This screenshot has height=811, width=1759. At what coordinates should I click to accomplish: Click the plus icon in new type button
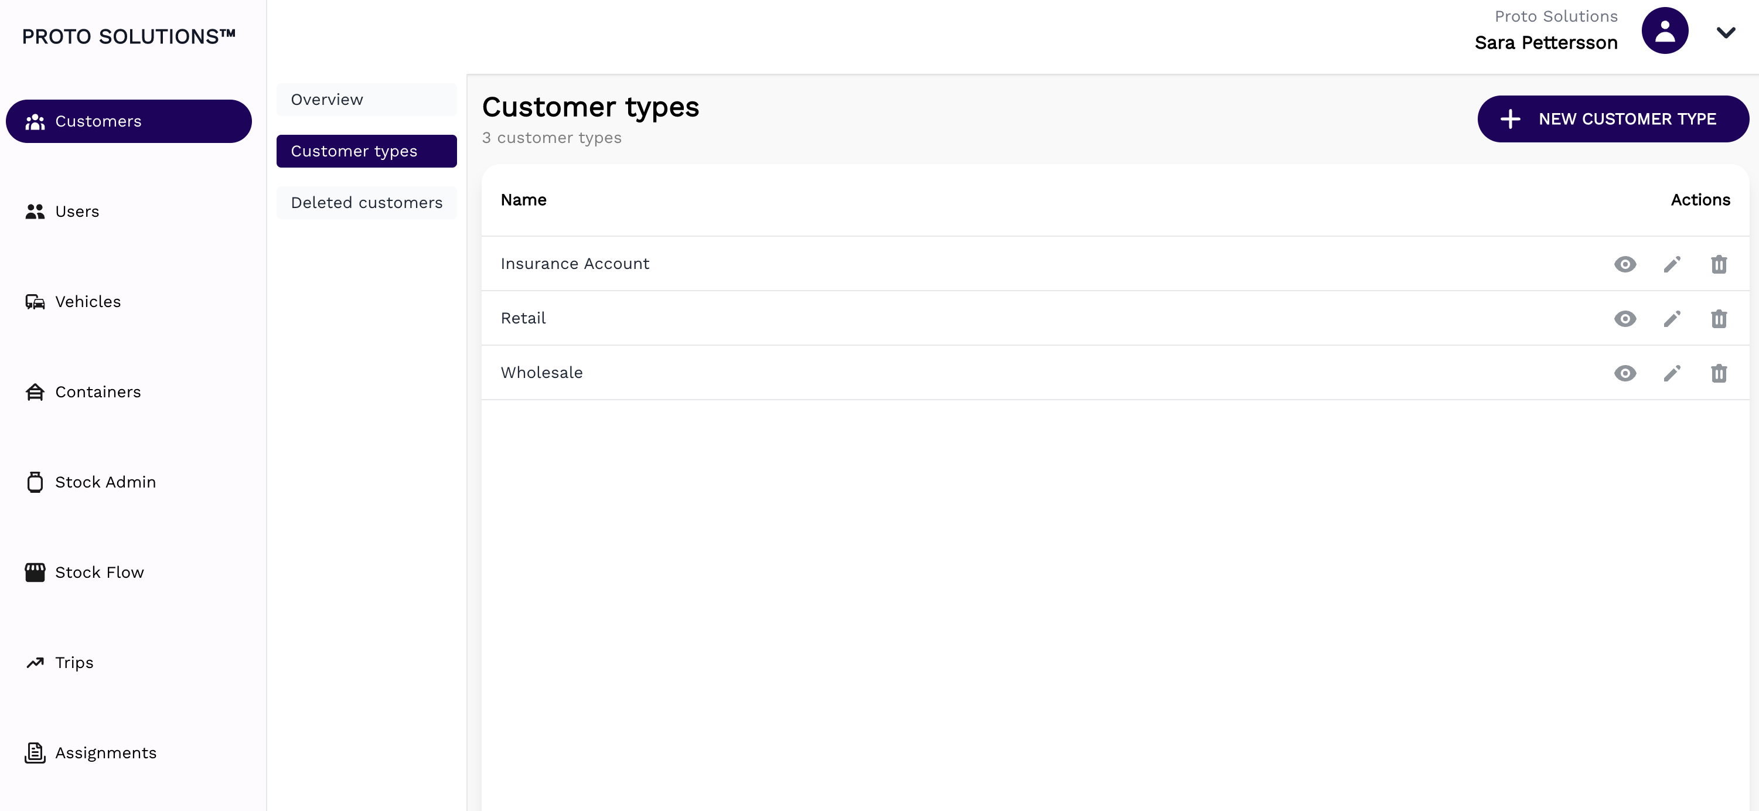click(x=1510, y=119)
